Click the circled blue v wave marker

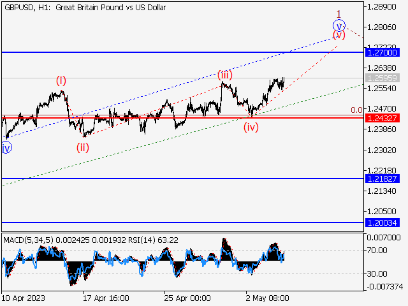click(339, 25)
